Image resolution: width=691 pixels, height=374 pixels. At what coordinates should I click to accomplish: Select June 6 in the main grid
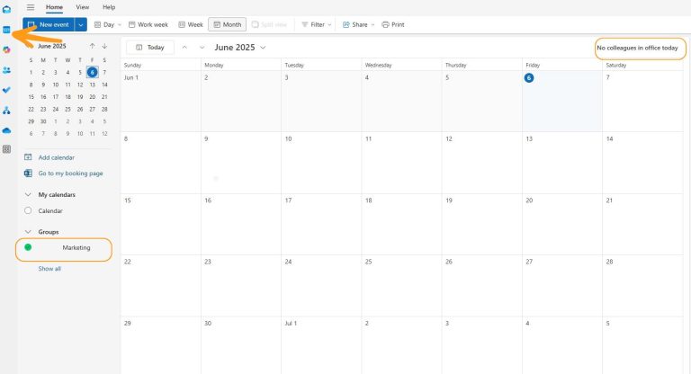562,101
